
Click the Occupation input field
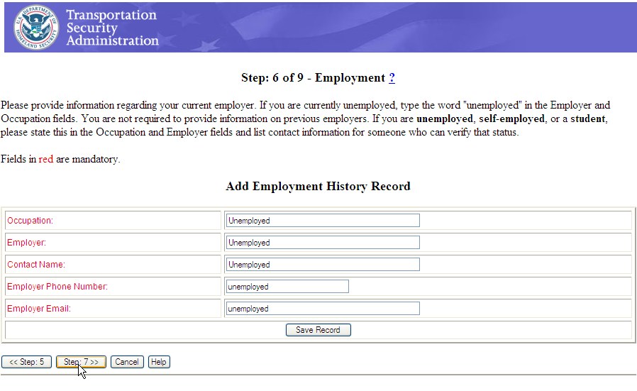click(x=323, y=221)
